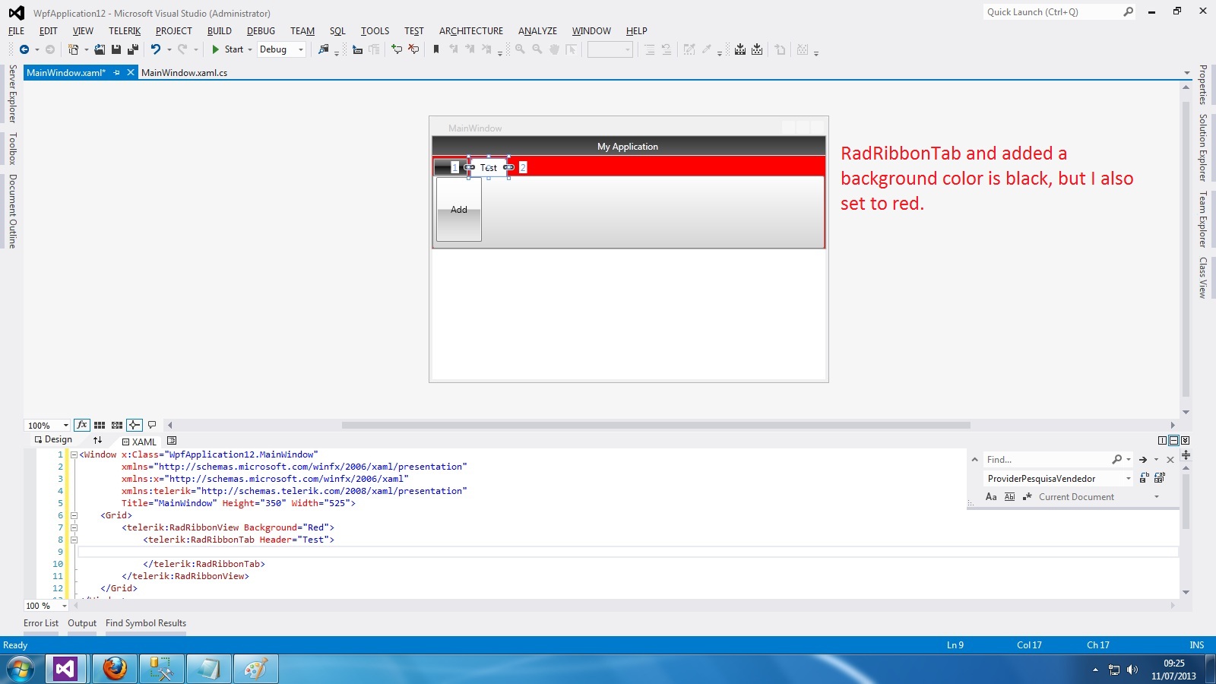Toggle the Show snap grid button
The height and width of the screenshot is (684, 1216).
100,425
